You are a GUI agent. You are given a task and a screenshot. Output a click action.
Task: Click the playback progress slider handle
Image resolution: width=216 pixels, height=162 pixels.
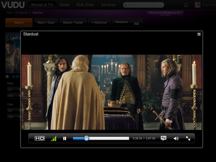(86, 138)
